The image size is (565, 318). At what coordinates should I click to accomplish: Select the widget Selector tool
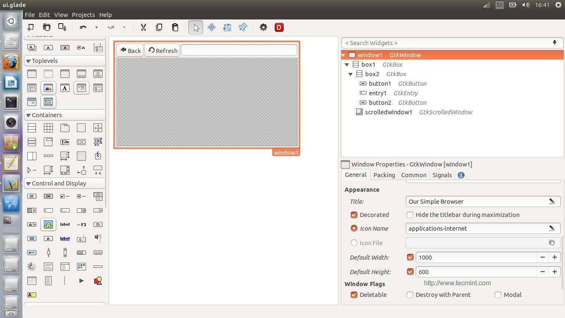click(195, 27)
